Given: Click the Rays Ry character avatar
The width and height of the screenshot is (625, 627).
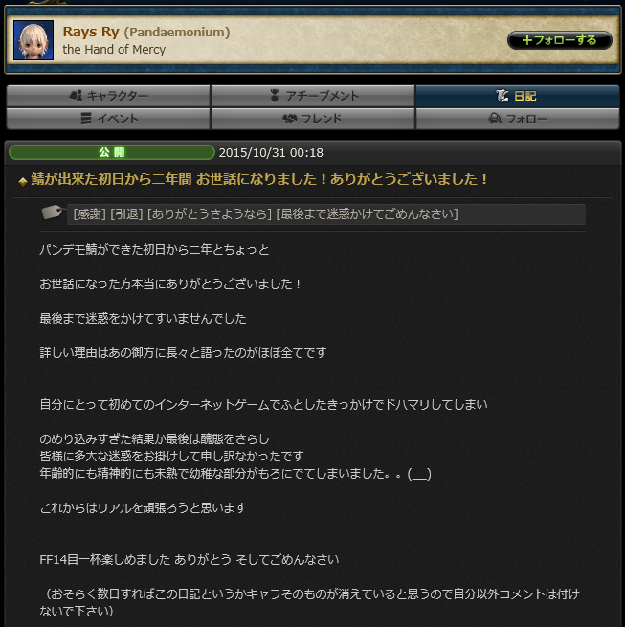Looking at the screenshot, I should (33, 40).
